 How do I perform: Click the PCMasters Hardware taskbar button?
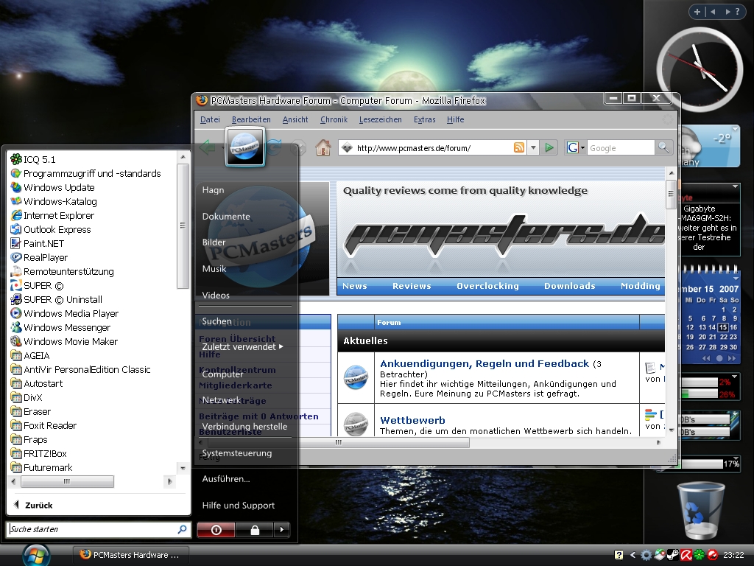point(130,555)
